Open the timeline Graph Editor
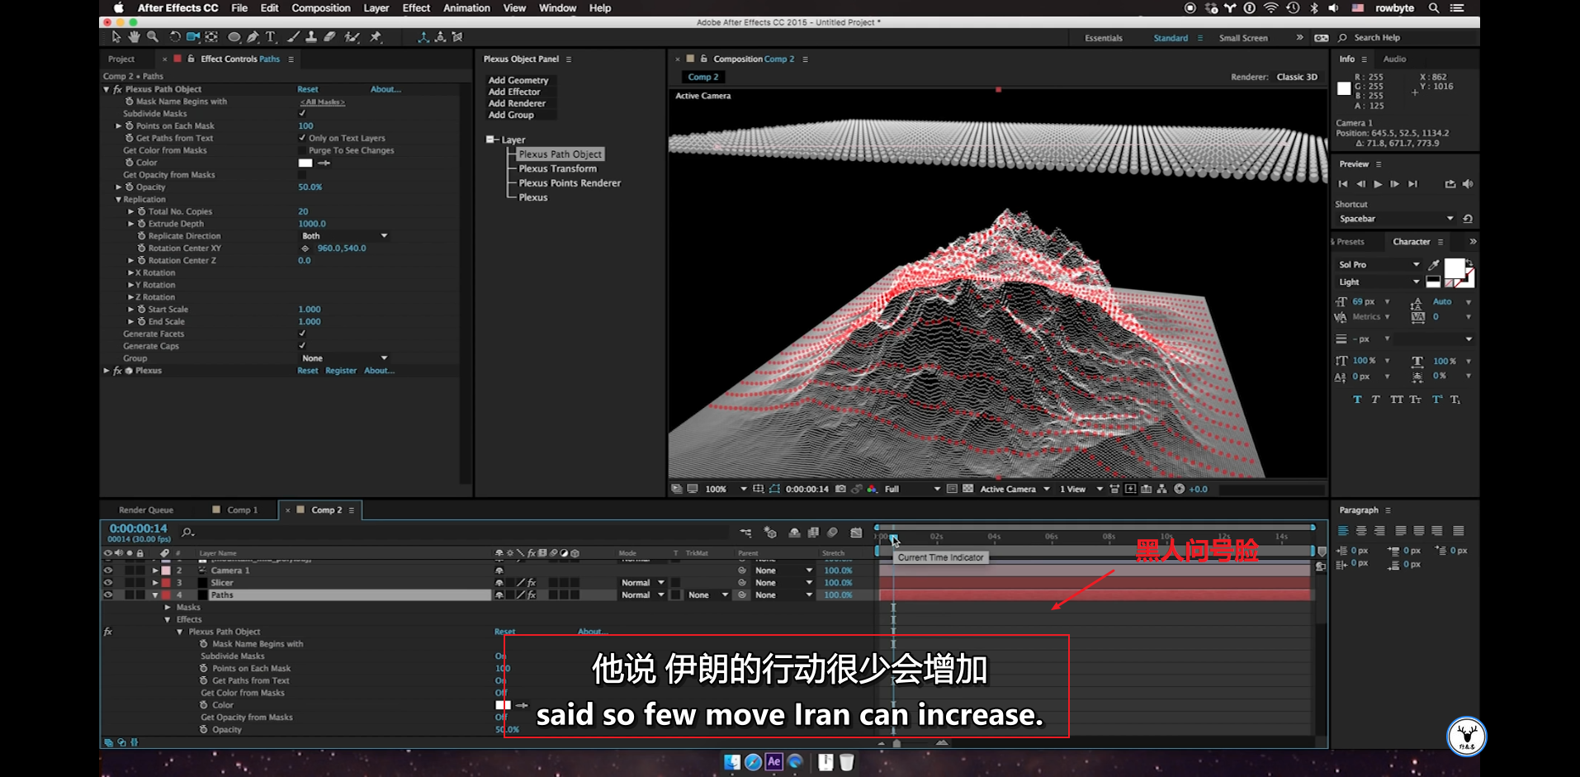 point(856,533)
